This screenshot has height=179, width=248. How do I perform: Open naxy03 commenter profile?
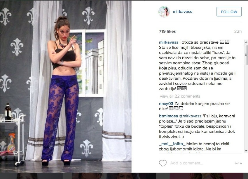166,104
